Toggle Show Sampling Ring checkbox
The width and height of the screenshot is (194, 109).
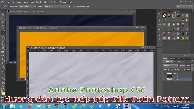74,6
